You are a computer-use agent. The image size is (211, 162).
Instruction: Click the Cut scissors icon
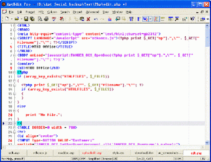[70, 19]
